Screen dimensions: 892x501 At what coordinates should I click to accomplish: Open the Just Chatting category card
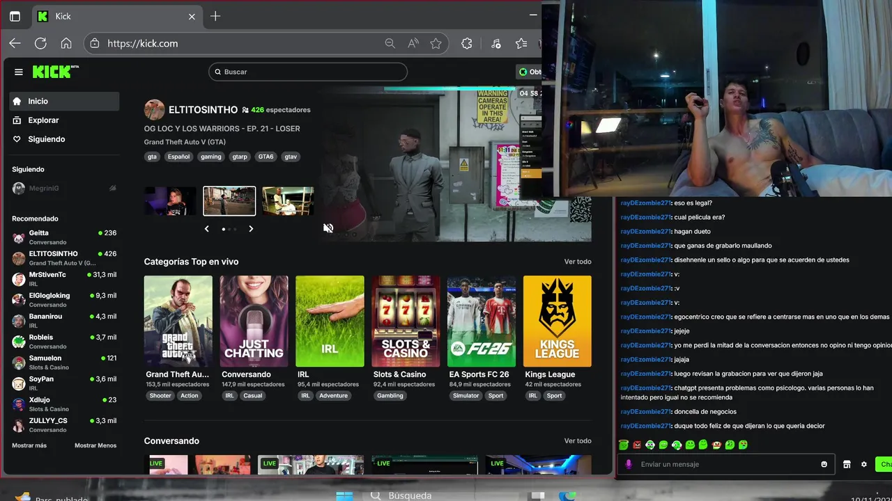[254, 321]
